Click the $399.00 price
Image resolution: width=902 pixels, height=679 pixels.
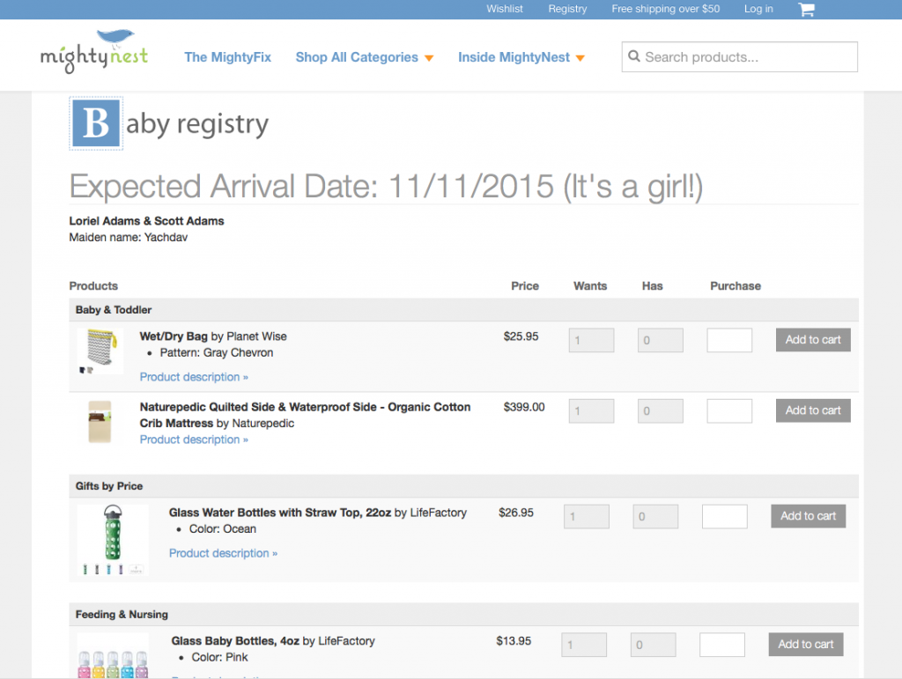524,407
